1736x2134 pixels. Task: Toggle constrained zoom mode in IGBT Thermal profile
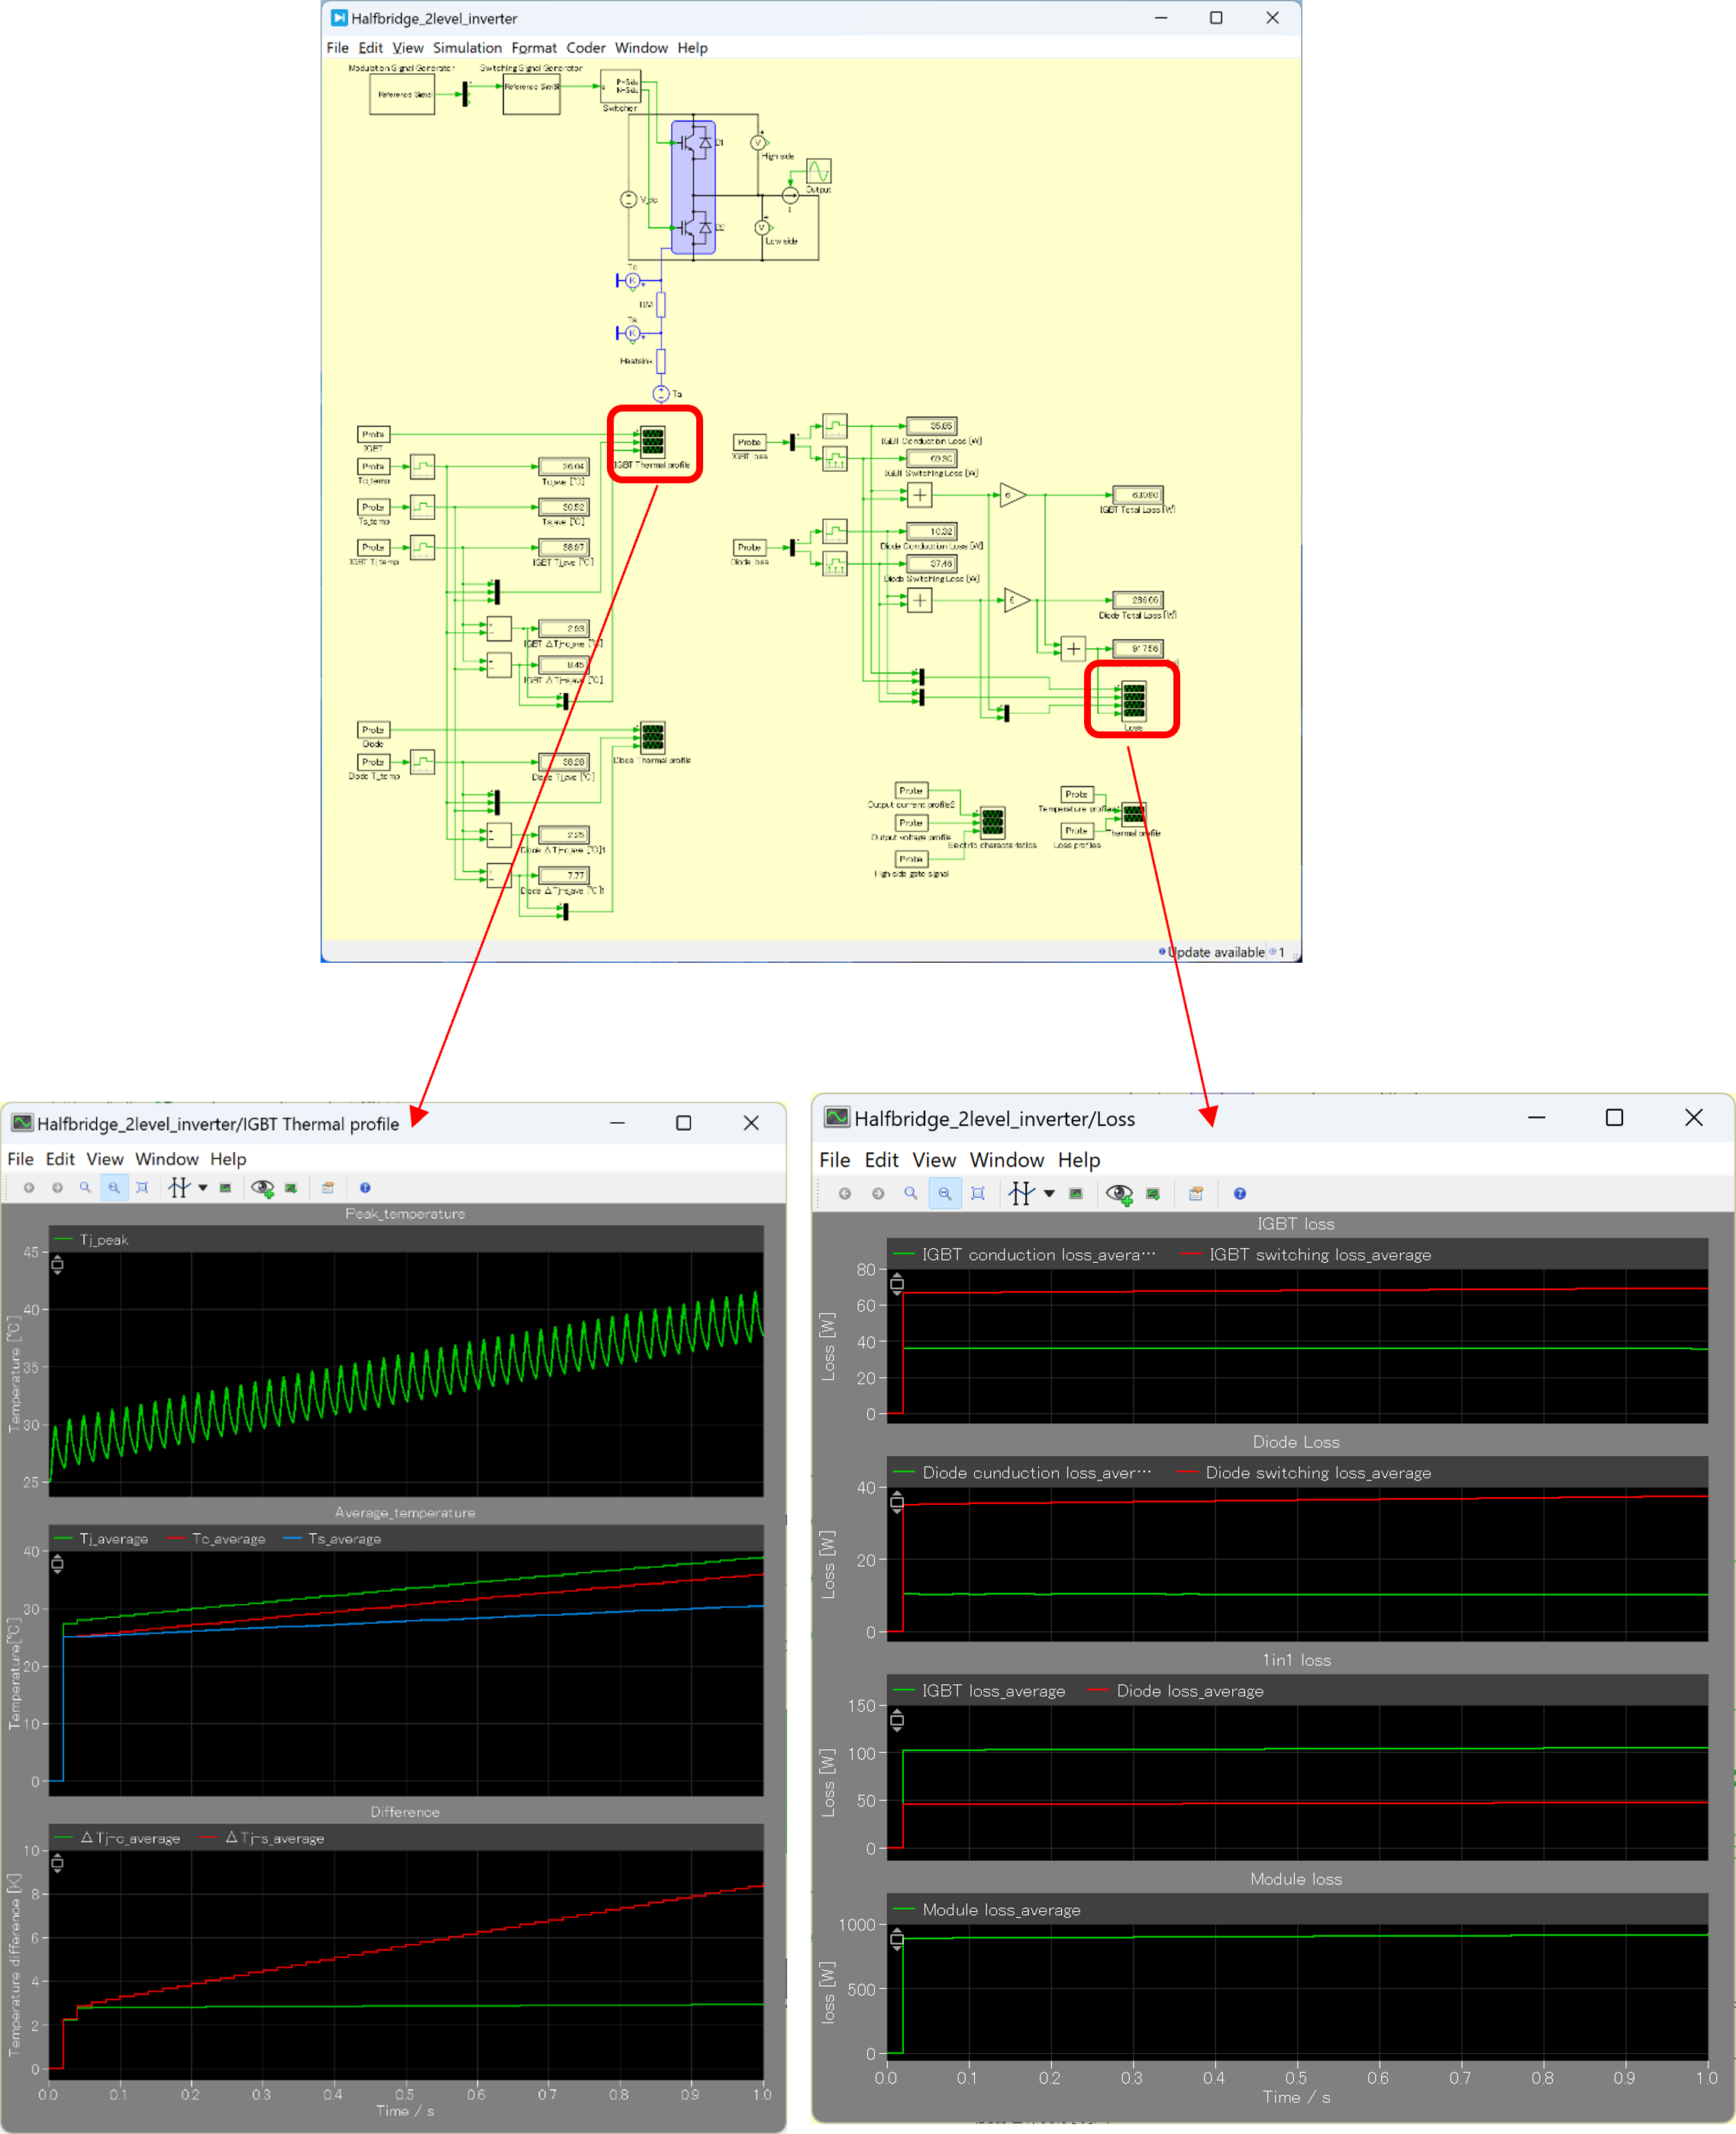click(x=114, y=1187)
